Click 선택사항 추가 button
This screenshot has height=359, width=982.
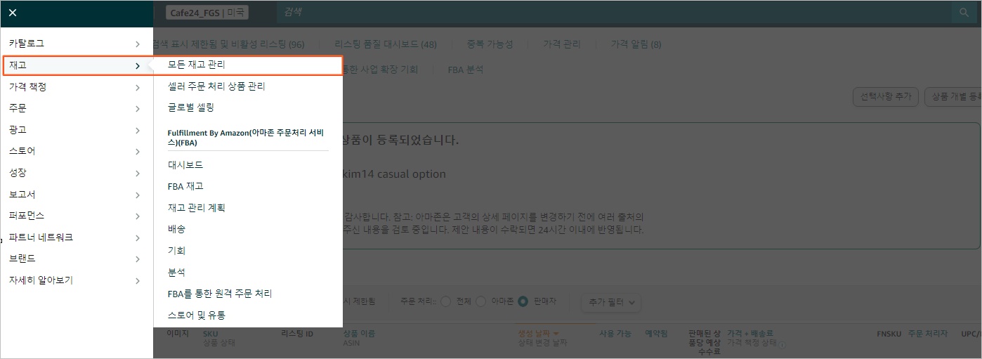885,97
